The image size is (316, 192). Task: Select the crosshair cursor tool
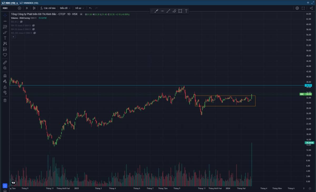coord(5,15)
